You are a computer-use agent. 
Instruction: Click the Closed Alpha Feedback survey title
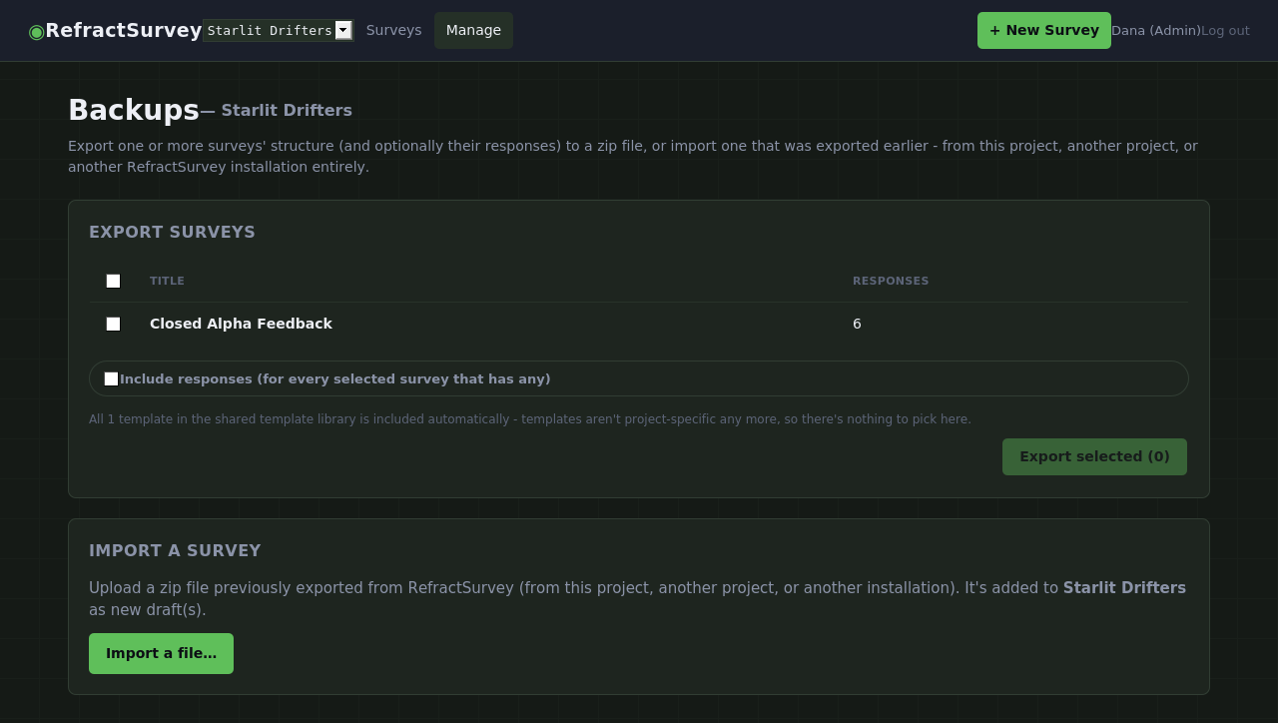coord(241,324)
